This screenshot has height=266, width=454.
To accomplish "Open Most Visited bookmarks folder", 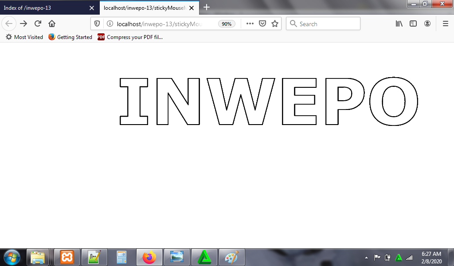I will (x=24, y=37).
